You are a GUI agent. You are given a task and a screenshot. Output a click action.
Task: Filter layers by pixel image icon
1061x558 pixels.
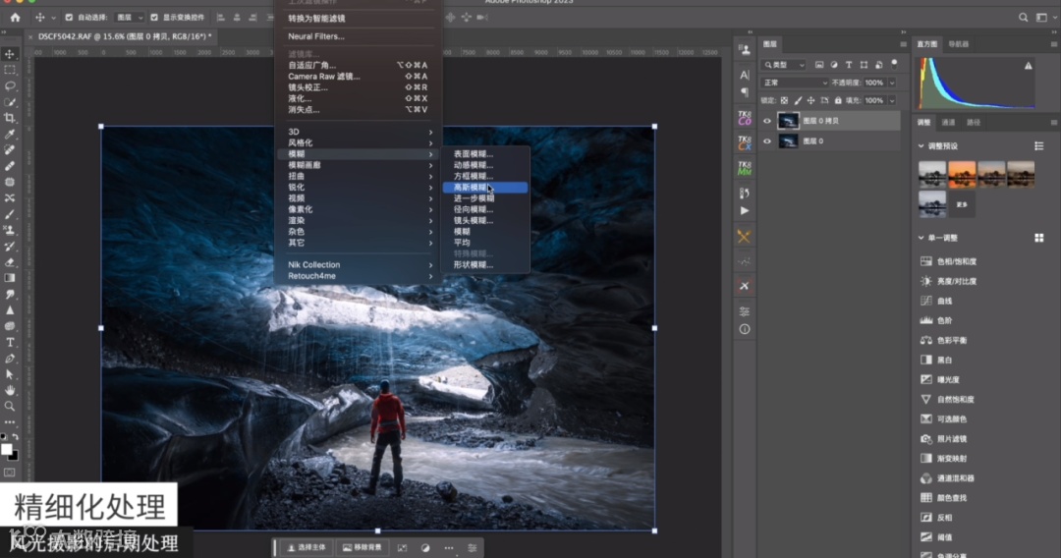coord(818,65)
